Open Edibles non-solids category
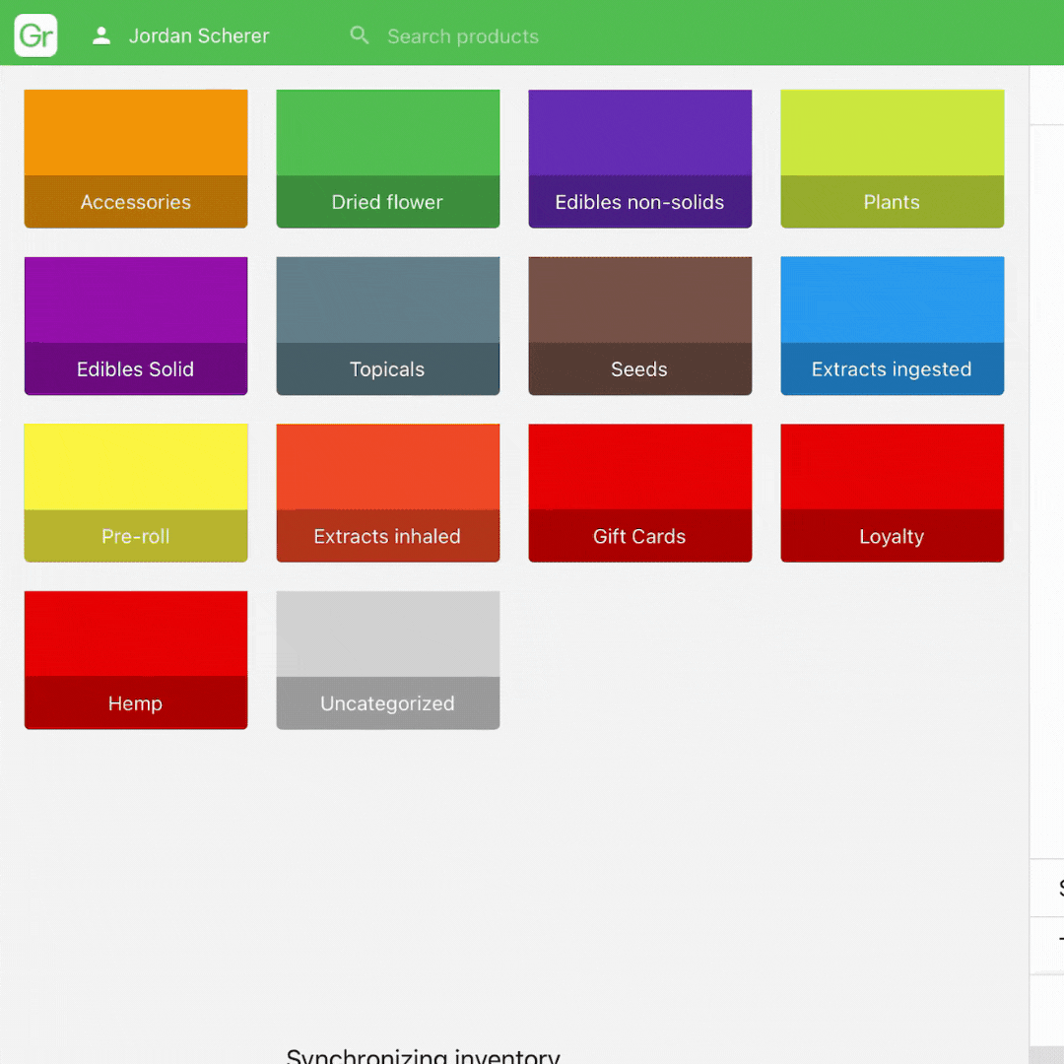 click(x=640, y=159)
